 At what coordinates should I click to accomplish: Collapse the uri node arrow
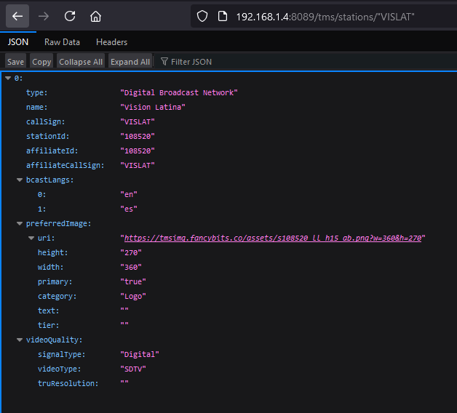[31, 238]
